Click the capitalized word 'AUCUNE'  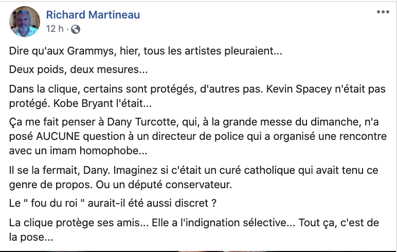[58, 136]
